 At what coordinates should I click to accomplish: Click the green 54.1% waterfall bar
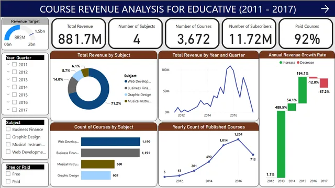(292, 107)
